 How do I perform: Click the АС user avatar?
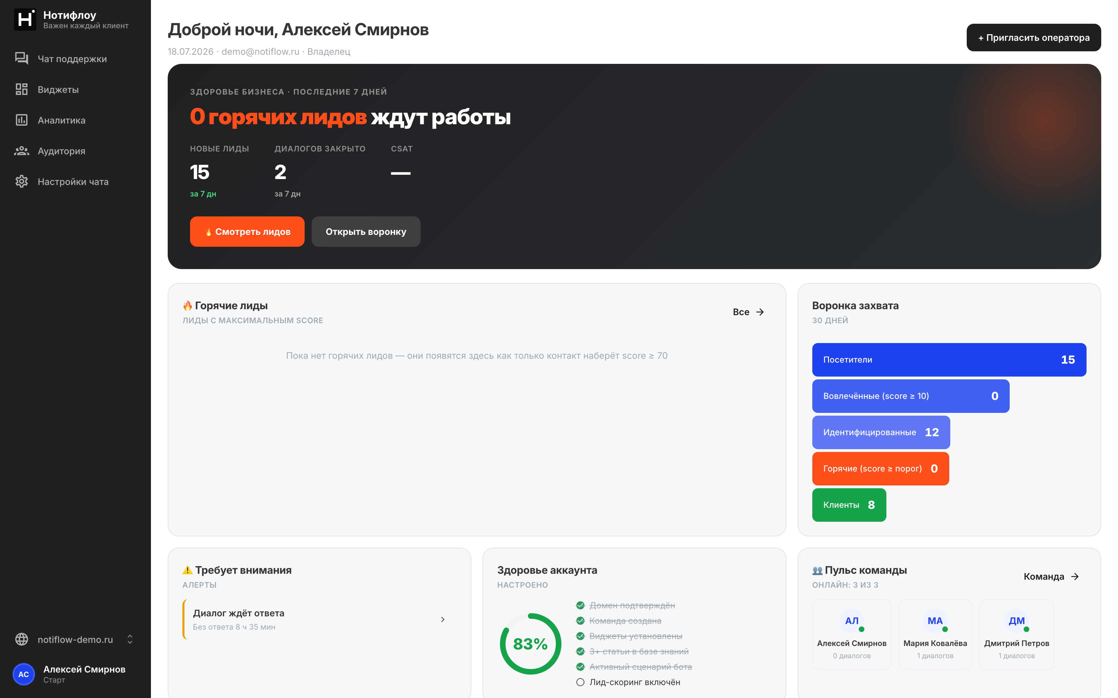23,674
